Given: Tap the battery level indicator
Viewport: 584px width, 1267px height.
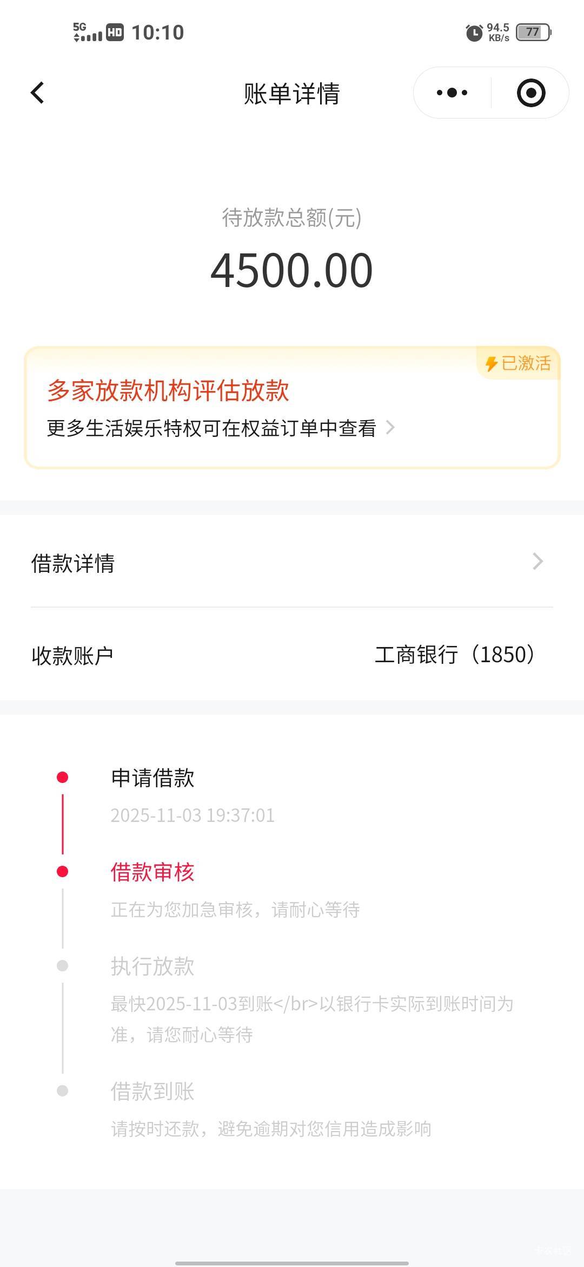Looking at the screenshot, I should click(x=533, y=32).
